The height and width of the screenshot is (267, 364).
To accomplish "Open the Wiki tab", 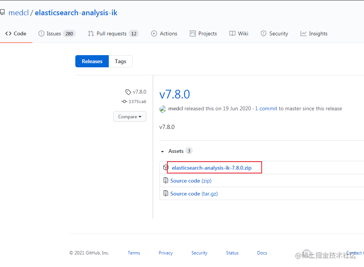I will tap(238, 33).
